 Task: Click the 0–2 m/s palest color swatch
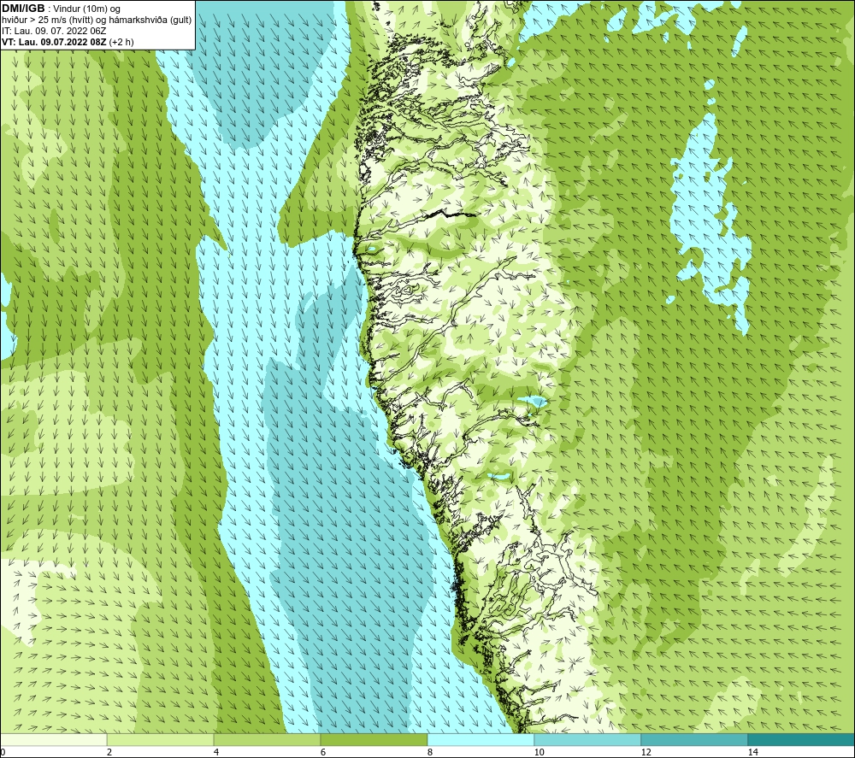[53, 739]
